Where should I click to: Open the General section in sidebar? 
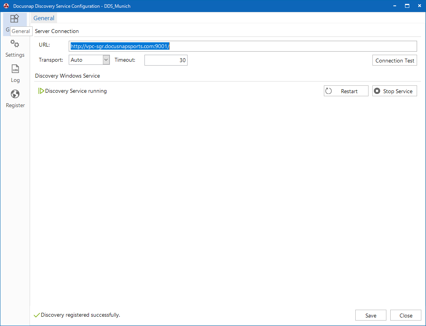[15, 24]
